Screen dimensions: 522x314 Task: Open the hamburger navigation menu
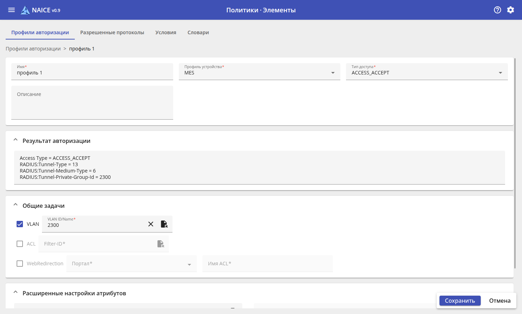(11, 10)
